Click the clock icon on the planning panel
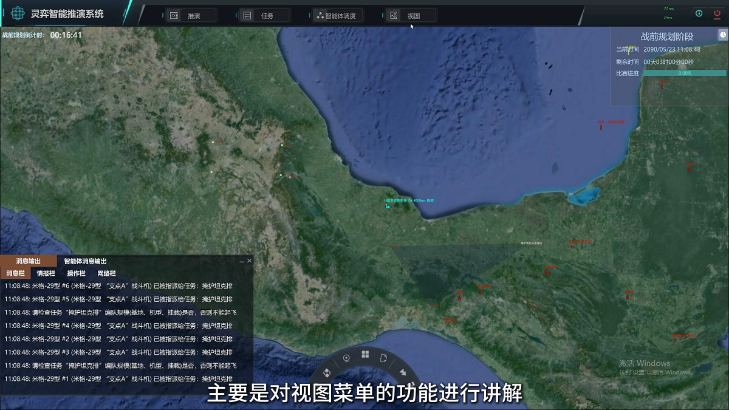Screen dimensions: 729x410 point(723,35)
